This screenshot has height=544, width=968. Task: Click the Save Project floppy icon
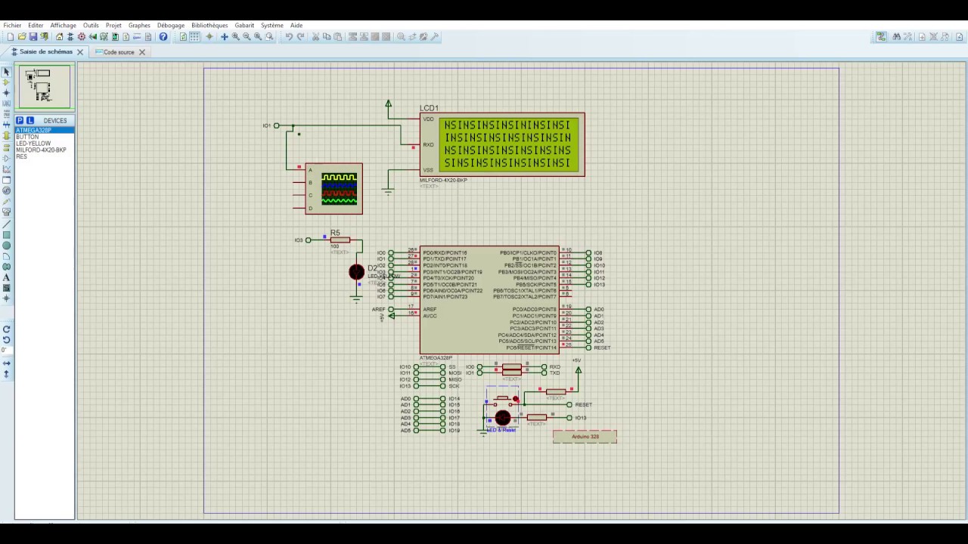pos(33,36)
